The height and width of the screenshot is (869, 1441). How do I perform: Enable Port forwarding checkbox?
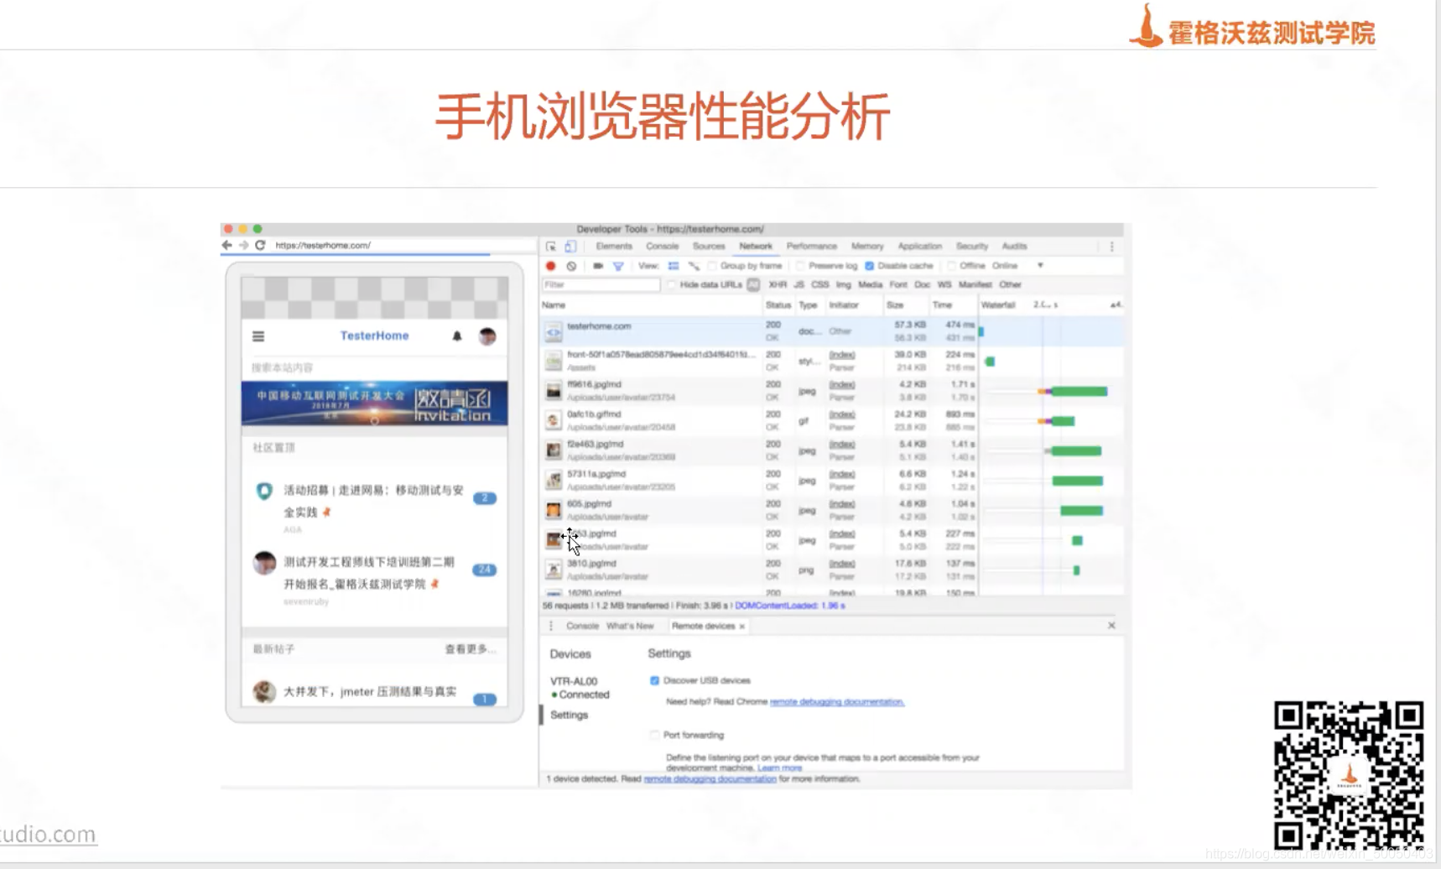coord(654,735)
